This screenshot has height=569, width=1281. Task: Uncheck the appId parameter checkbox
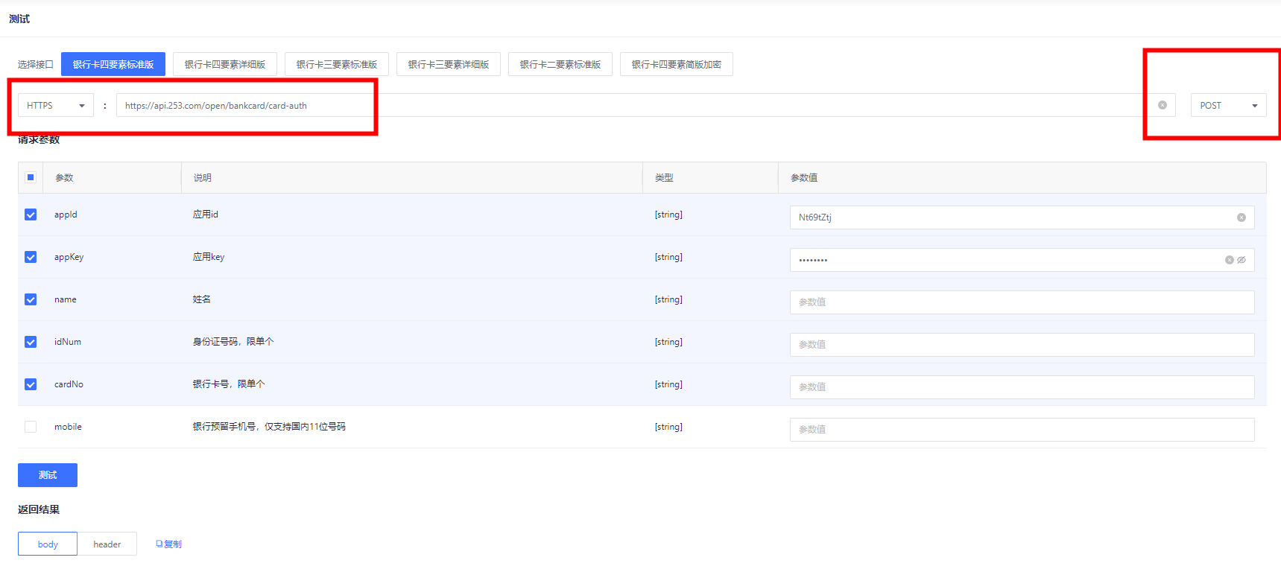click(31, 214)
